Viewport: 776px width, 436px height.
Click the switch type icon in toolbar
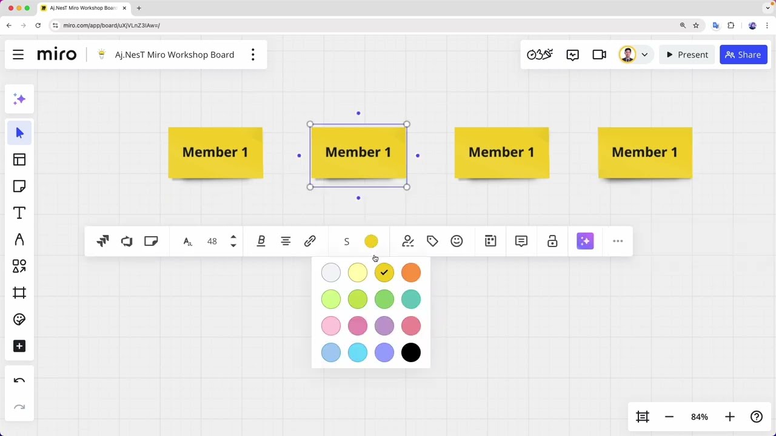pos(127,241)
